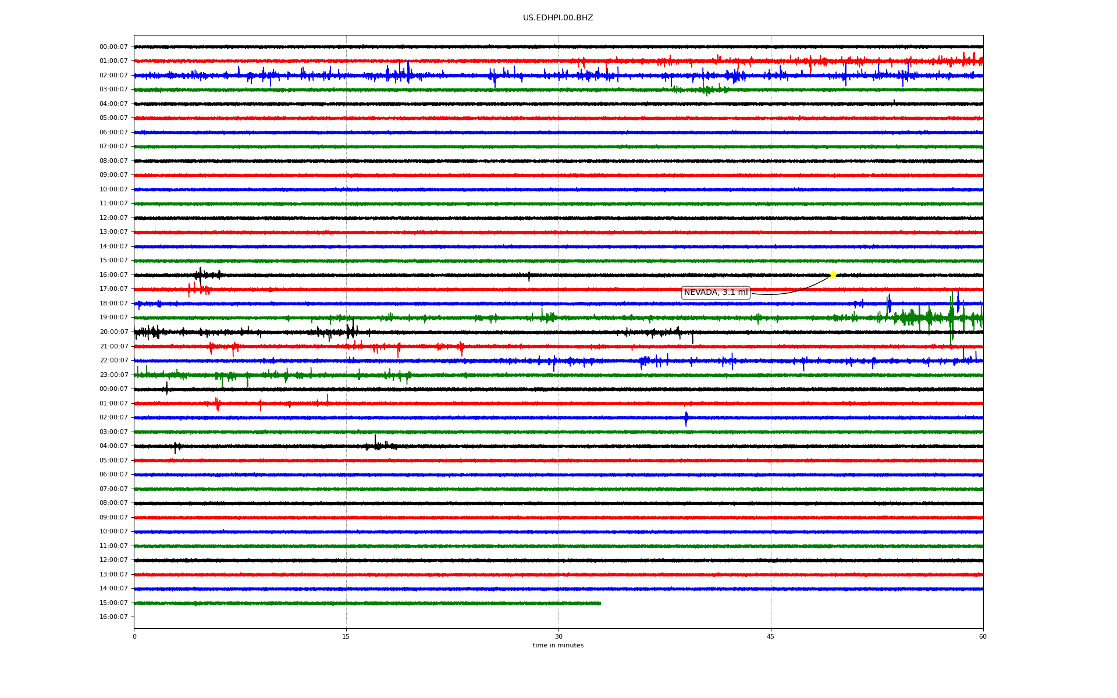Image resolution: width=1117 pixels, height=698 pixels.
Task: Click the yellow star event marker
Action: tap(833, 275)
